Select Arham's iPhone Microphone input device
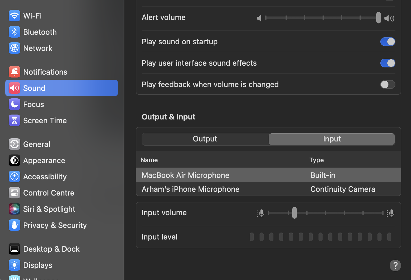The height and width of the screenshot is (280, 411). (x=190, y=189)
